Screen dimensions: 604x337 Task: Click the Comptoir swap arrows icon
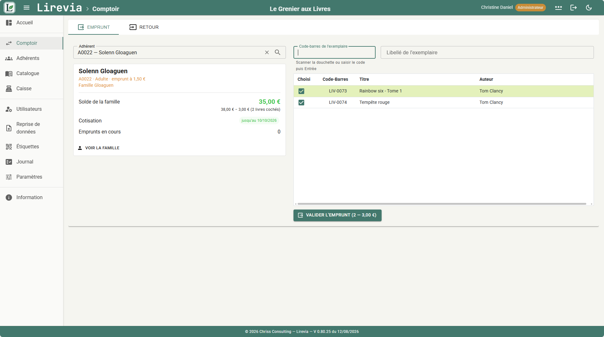[x=9, y=43]
